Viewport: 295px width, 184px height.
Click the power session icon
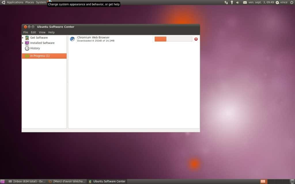click(x=292, y=2)
